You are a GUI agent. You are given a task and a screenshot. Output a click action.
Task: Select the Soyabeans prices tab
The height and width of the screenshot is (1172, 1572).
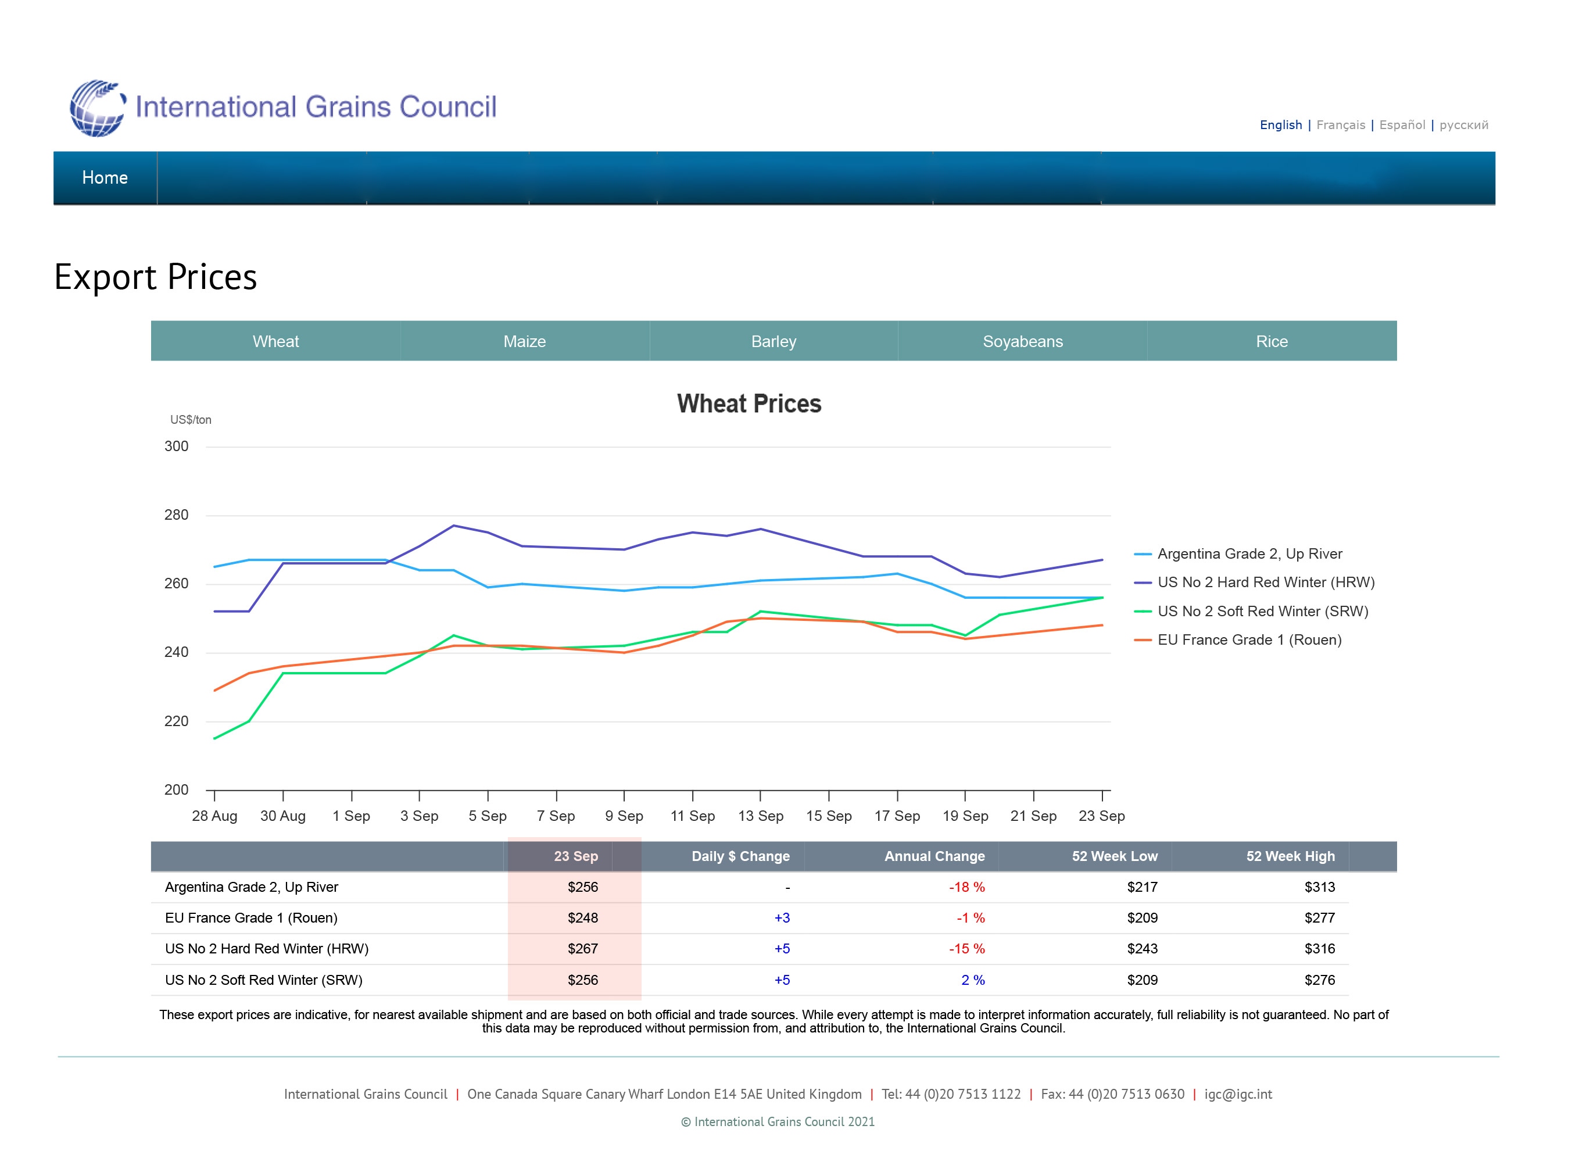click(x=1022, y=341)
